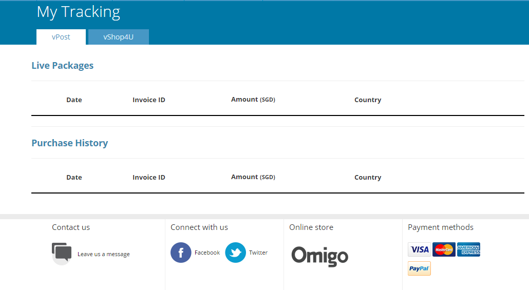This screenshot has height=290, width=529.
Task: Click the American Express card icon
Action: tap(468, 249)
